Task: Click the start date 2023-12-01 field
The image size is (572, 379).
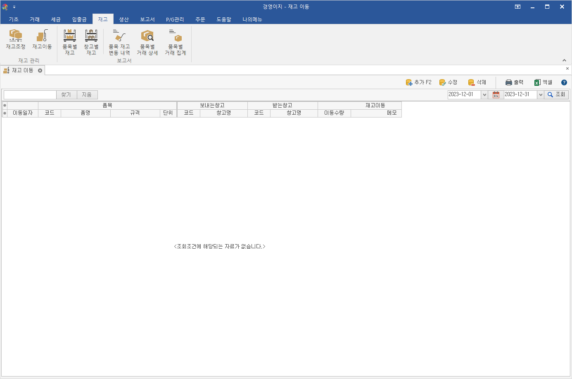Action: click(x=464, y=94)
